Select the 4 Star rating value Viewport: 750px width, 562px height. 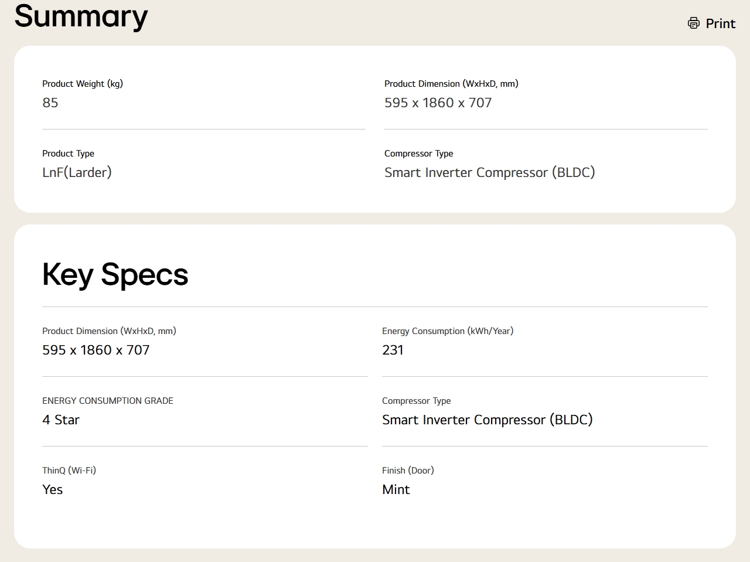tap(61, 420)
